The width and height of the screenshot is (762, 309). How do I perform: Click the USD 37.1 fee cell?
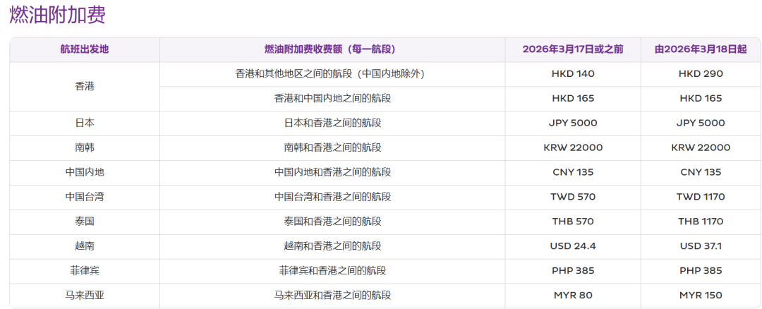pos(701,246)
